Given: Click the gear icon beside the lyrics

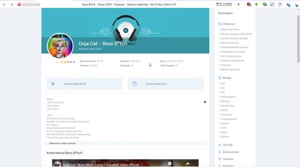Looking at the screenshot, I should (x=205, y=102).
